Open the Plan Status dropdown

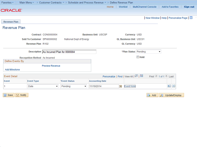(x=148, y=52)
